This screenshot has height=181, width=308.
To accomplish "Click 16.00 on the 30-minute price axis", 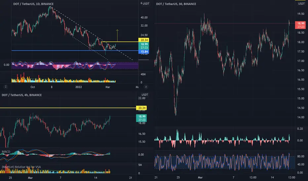I will pyautogui.click(x=300, y=80).
